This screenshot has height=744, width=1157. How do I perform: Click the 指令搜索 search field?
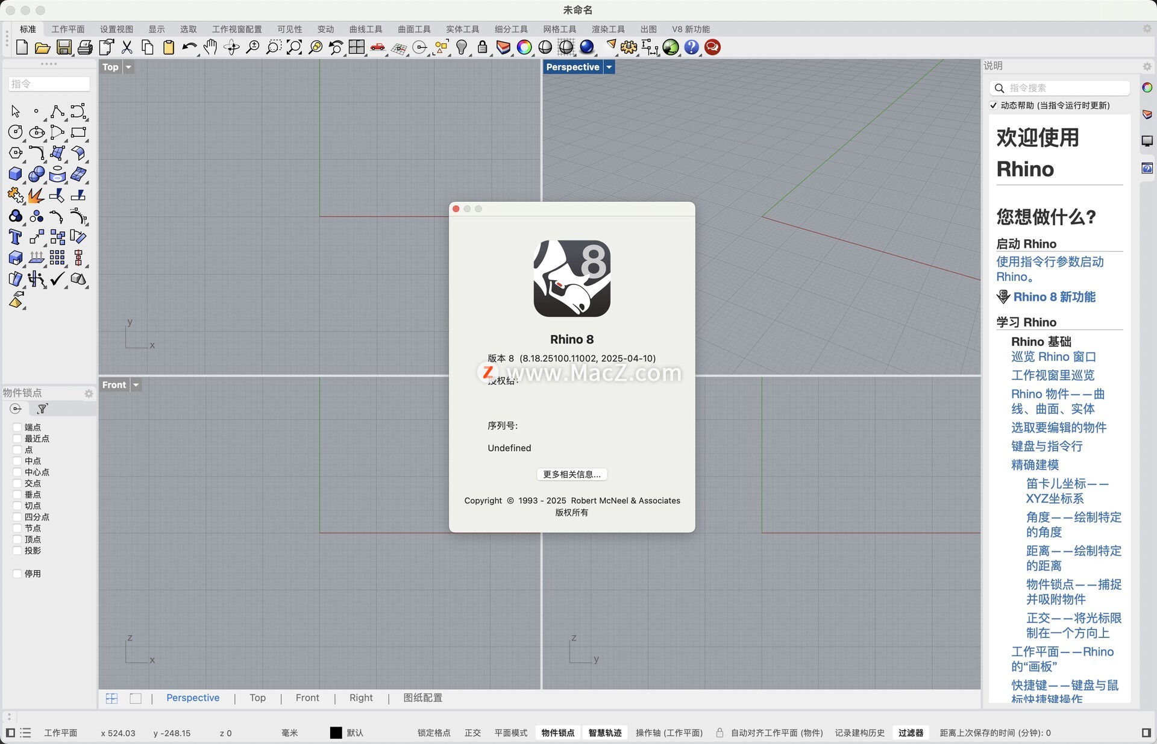pos(1059,88)
